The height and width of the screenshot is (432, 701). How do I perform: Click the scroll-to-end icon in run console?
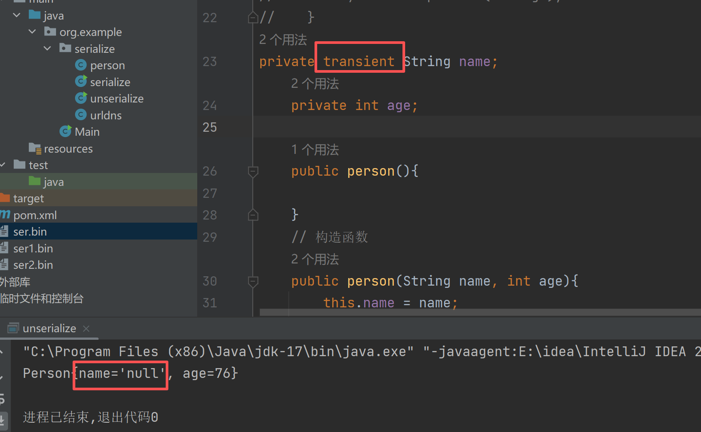(x=3, y=419)
